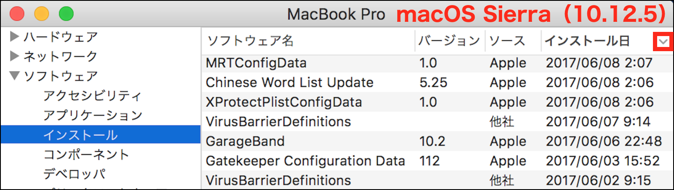Select アクセシビリティ in the sidebar
The image size is (674, 190).
click(92, 96)
